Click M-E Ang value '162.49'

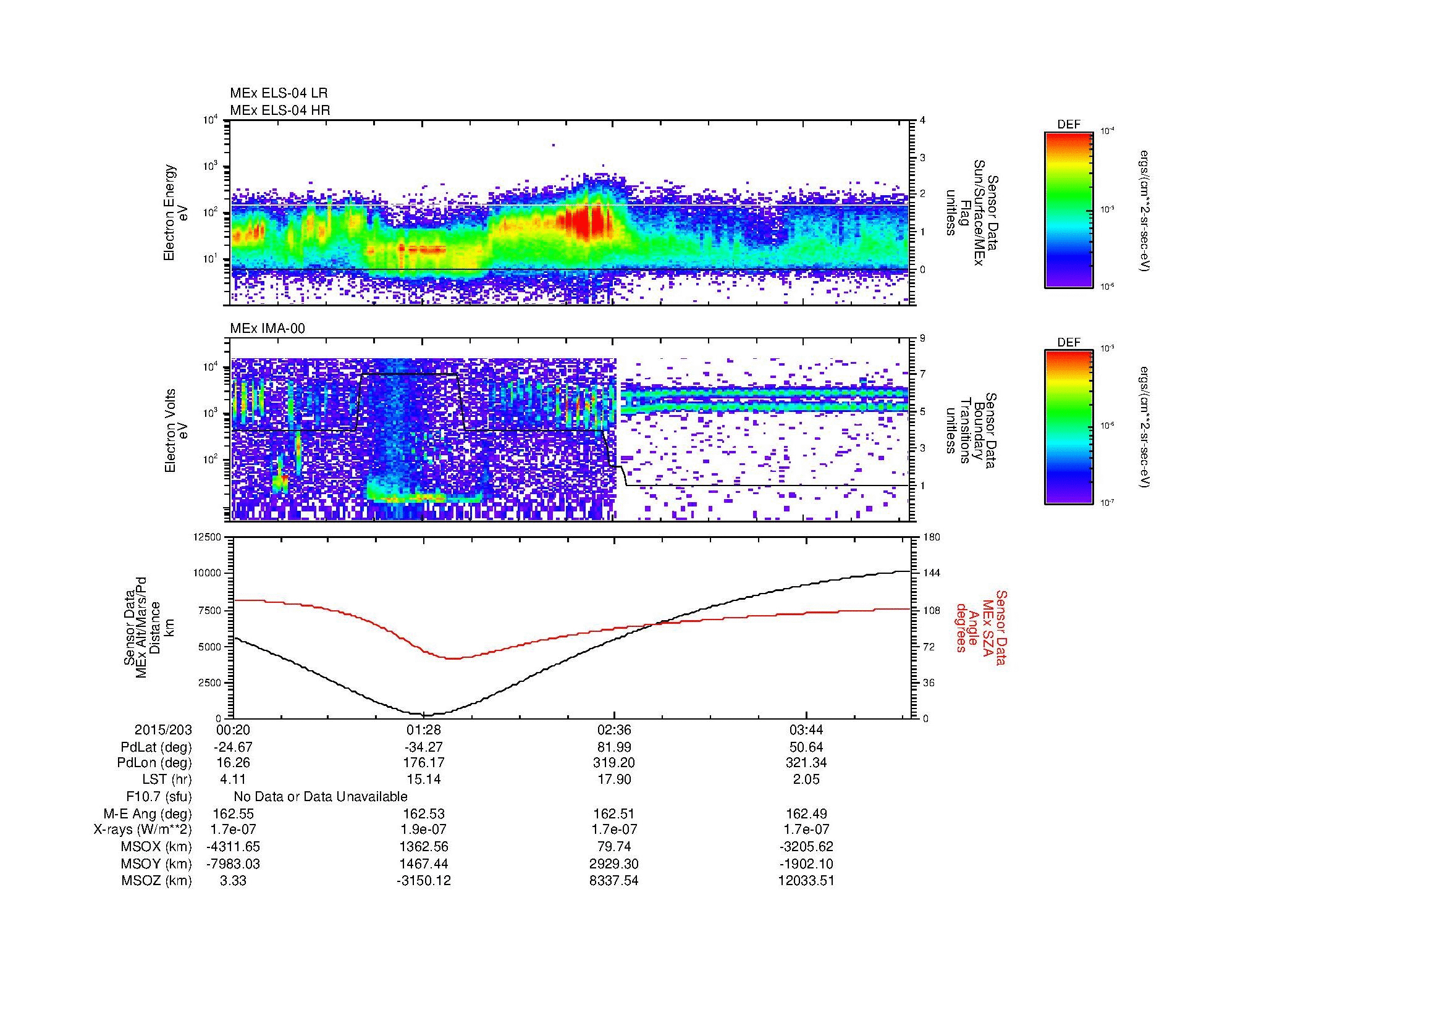[x=806, y=813]
